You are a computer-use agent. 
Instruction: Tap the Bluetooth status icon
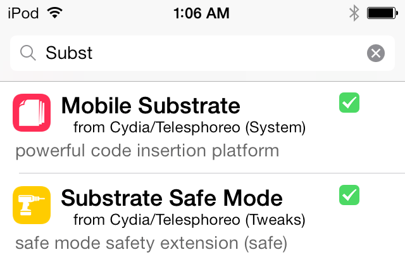click(x=354, y=12)
